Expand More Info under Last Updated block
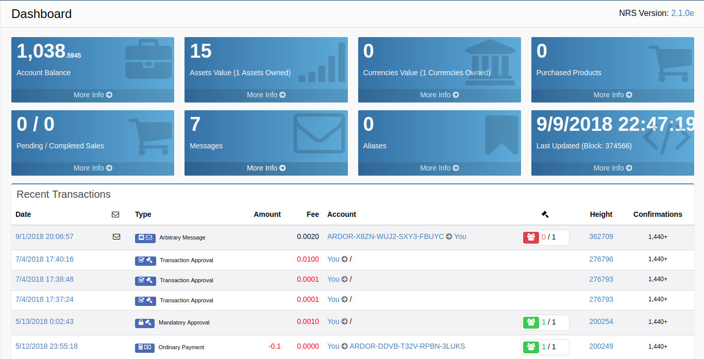Screen dimensions: 704x359 (x=612, y=168)
